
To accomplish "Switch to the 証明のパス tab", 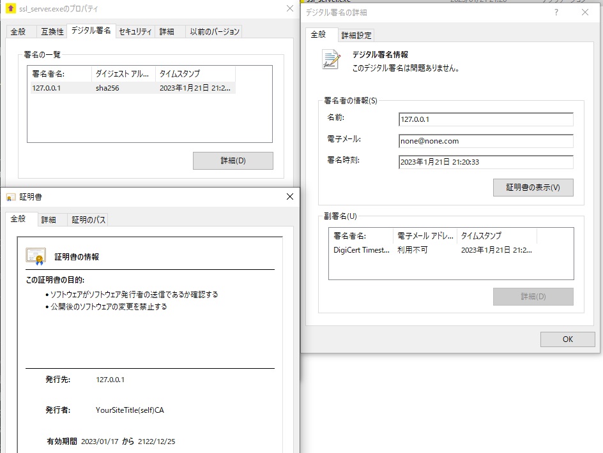I will pyautogui.click(x=88, y=219).
